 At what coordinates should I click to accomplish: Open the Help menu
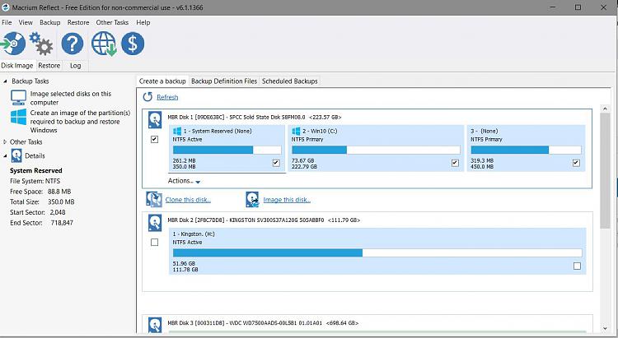pos(143,22)
